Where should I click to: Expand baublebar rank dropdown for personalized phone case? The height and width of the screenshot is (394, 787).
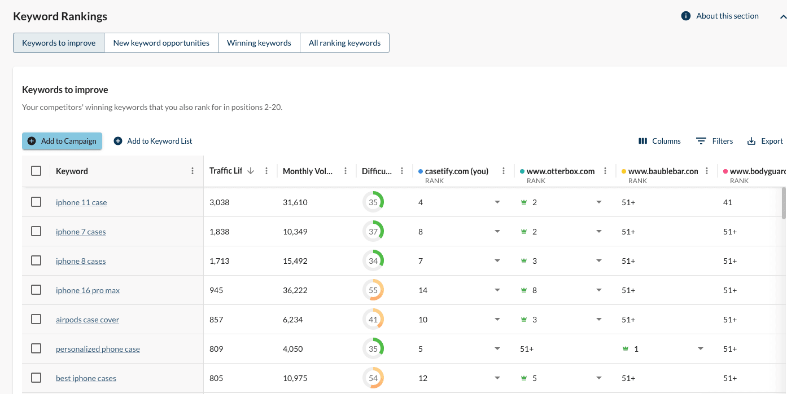(x=701, y=349)
